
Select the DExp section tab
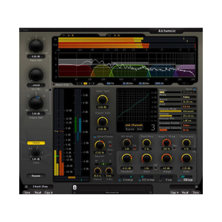coord(188,180)
